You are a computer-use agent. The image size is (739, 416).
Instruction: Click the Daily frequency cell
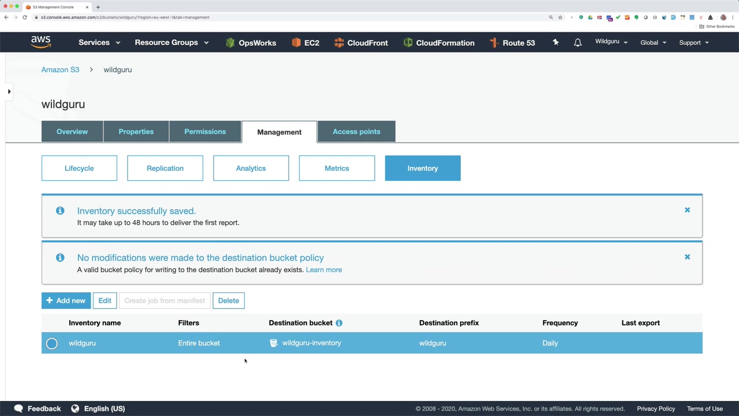[x=550, y=343]
